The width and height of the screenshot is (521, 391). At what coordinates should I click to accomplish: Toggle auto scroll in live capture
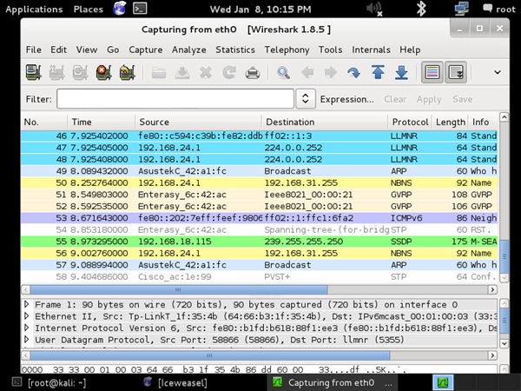pyautogui.click(x=456, y=72)
